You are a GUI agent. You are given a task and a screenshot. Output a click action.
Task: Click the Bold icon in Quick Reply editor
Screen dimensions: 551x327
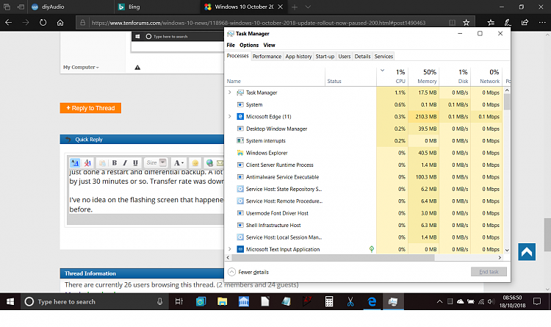click(114, 163)
